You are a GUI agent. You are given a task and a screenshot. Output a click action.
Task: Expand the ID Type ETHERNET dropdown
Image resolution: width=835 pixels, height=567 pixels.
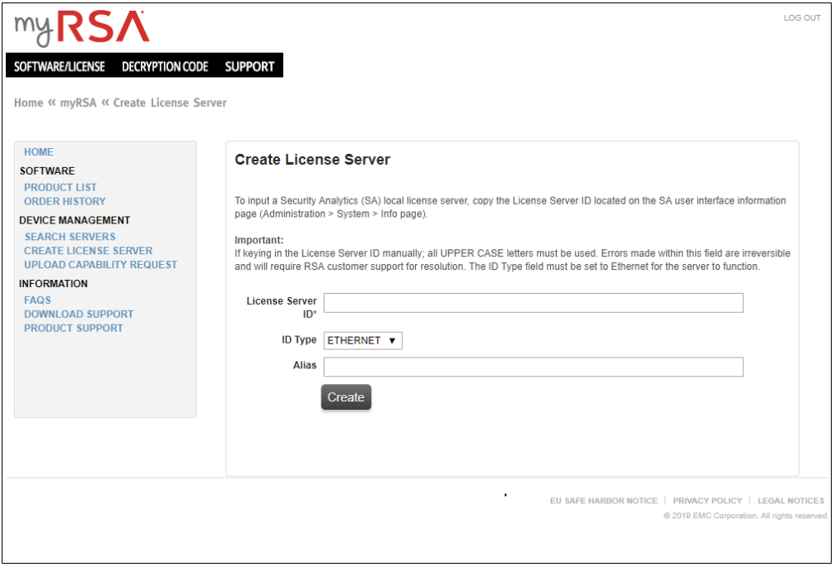pyautogui.click(x=362, y=340)
